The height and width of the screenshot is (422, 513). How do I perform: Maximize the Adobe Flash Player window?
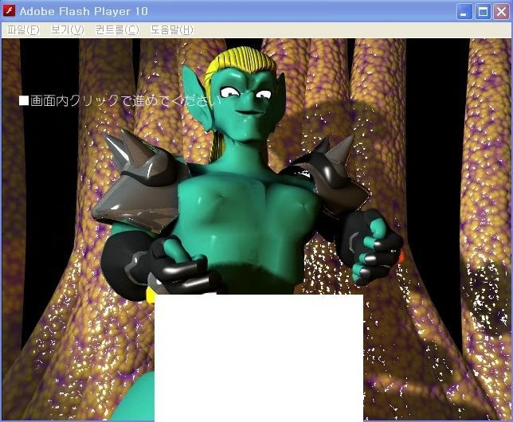483,12
